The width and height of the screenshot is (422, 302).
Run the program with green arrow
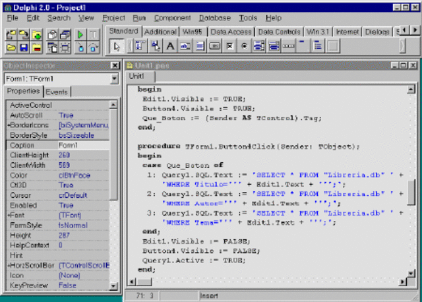click(x=80, y=35)
